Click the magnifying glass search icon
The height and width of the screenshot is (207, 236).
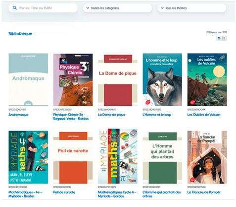[x=15, y=8]
